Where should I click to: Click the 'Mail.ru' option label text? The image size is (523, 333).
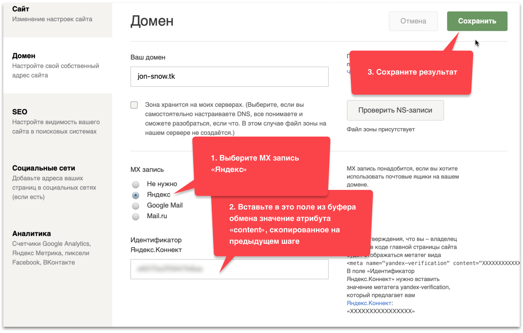click(x=157, y=216)
